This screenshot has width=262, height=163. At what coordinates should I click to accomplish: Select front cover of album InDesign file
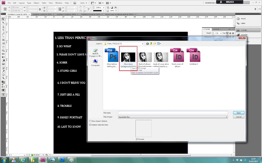(177, 58)
